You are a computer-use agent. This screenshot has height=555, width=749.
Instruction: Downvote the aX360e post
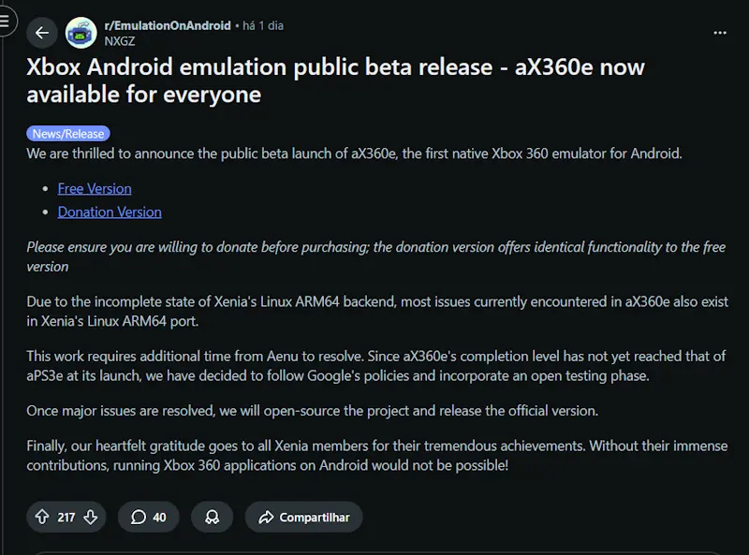click(91, 517)
